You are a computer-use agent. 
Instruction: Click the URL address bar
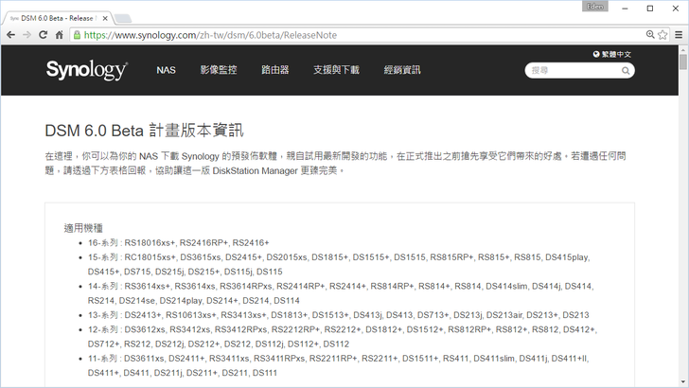click(x=360, y=34)
